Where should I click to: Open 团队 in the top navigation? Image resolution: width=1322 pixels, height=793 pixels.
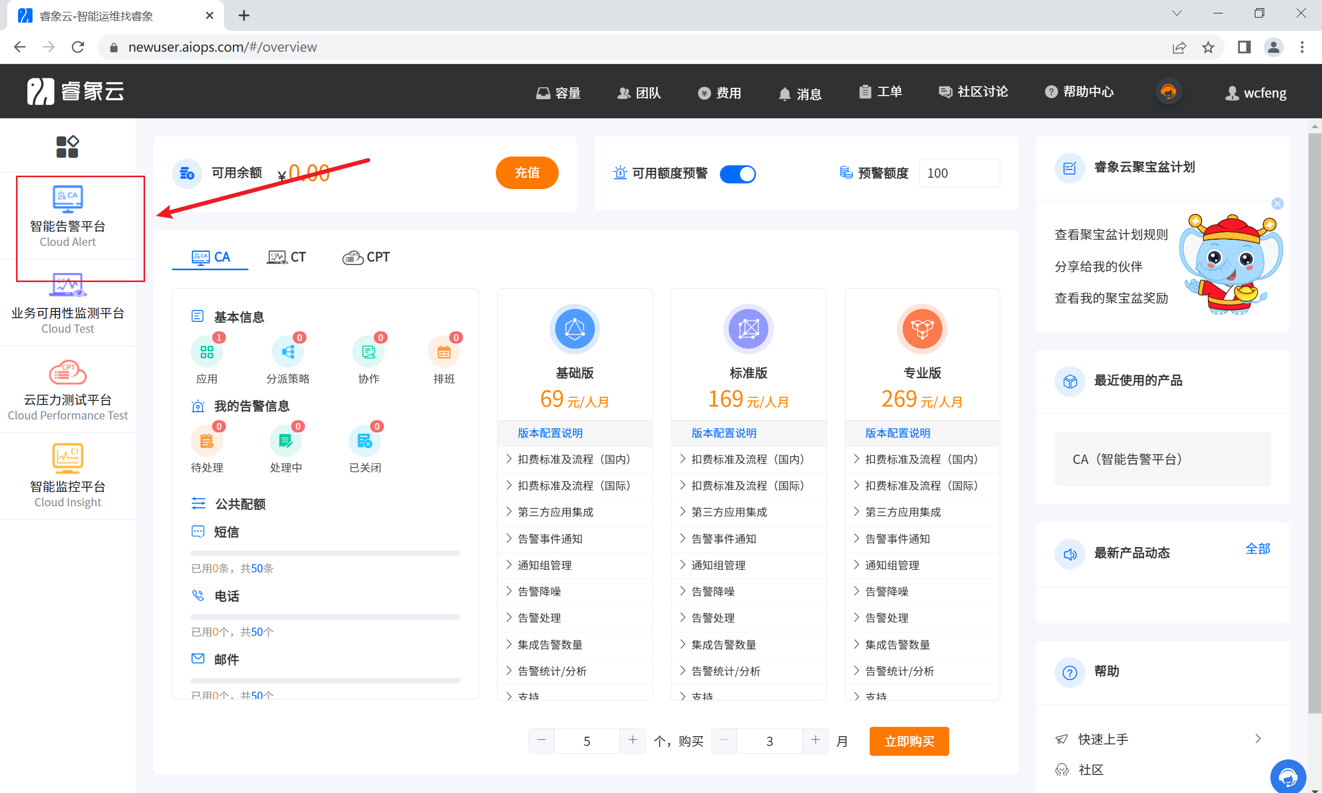(639, 93)
